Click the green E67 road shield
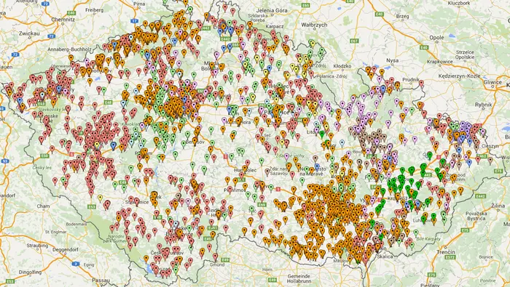This screenshot has height=287, width=510. [354, 41]
